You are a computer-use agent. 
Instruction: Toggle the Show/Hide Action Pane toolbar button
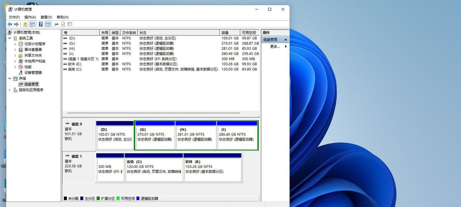point(48,24)
